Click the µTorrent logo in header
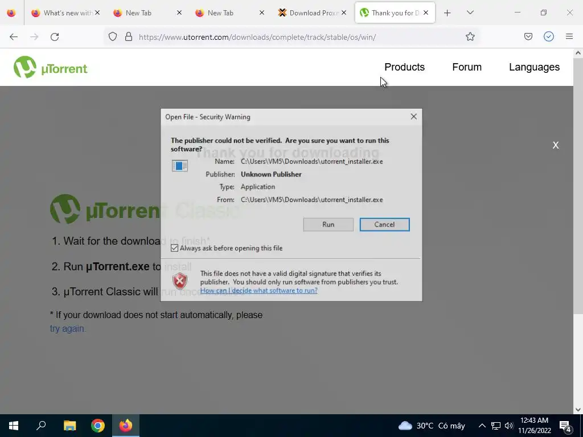 coord(50,67)
